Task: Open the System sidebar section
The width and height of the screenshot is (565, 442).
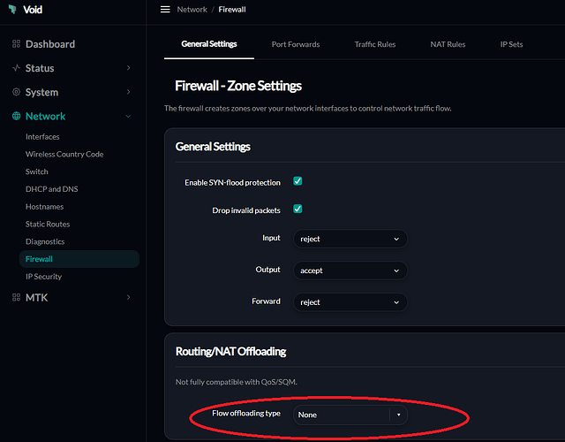Action: pyautogui.click(x=41, y=92)
